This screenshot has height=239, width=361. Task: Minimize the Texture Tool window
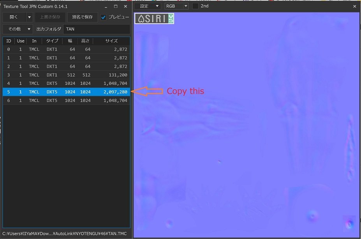[106, 7]
